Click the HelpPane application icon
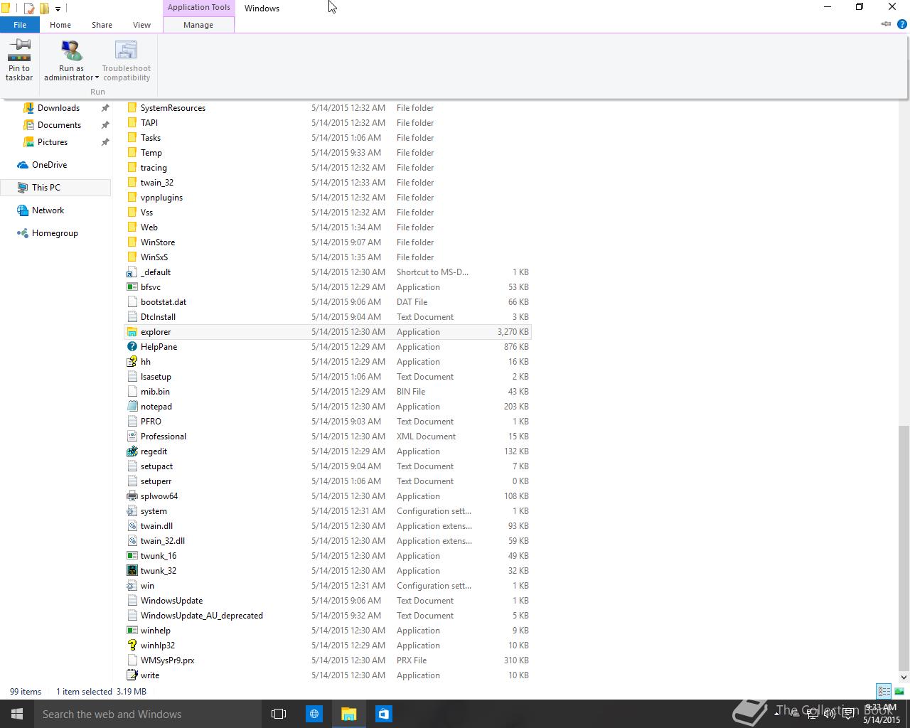The width and height of the screenshot is (910, 728). point(132,347)
